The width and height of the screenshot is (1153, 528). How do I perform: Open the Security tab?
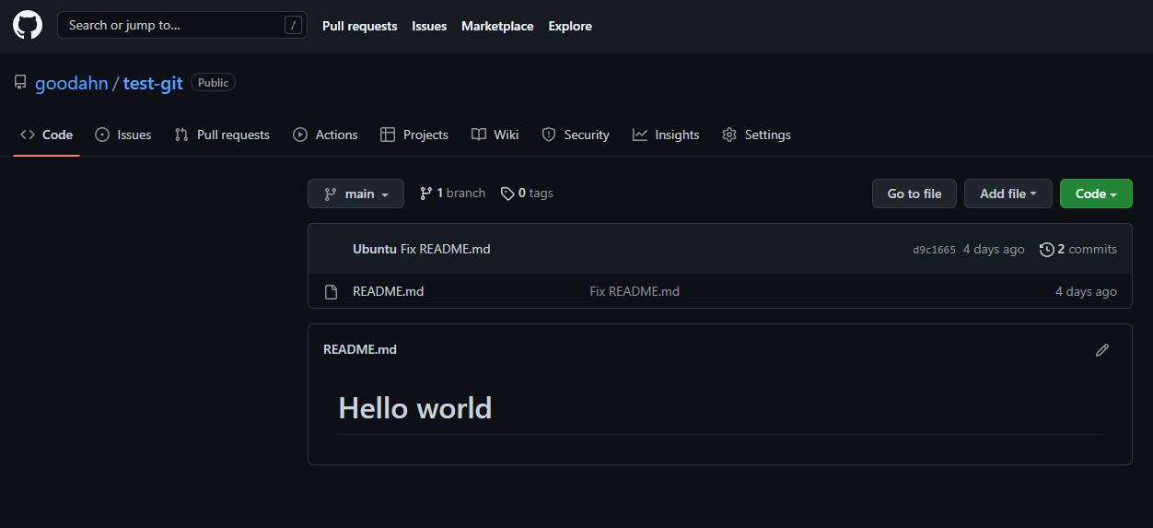(x=576, y=135)
